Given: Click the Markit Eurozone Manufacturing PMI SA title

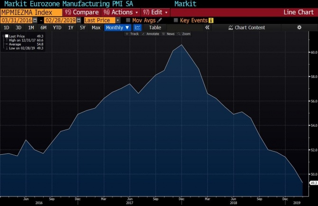Looking at the screenshot, I should pos(68,4).
